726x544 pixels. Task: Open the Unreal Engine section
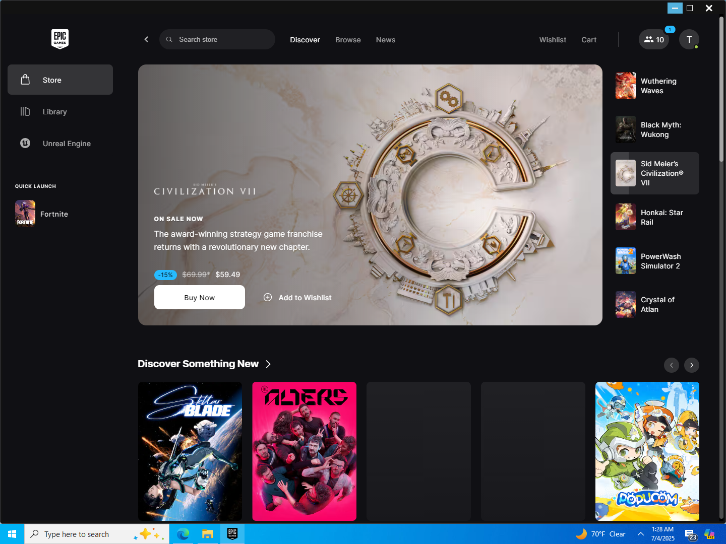(60, 143)
